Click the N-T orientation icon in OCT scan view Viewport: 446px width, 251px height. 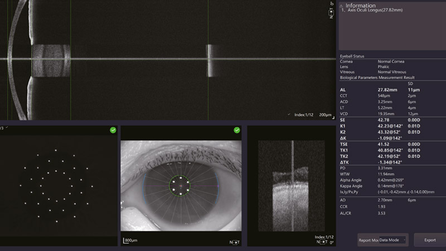click(331, 13)
